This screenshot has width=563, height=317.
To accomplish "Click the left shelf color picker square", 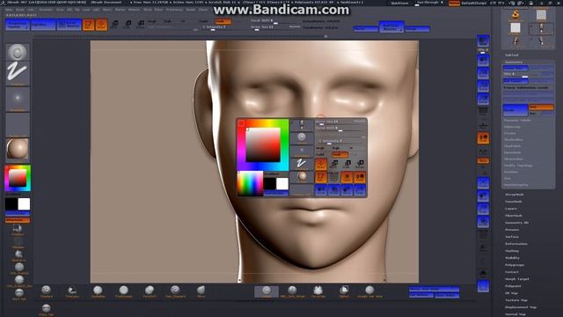I will [18, 178].
